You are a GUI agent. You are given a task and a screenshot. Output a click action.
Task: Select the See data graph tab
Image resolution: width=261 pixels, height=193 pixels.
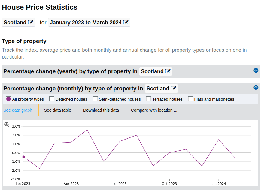point(17,110)
